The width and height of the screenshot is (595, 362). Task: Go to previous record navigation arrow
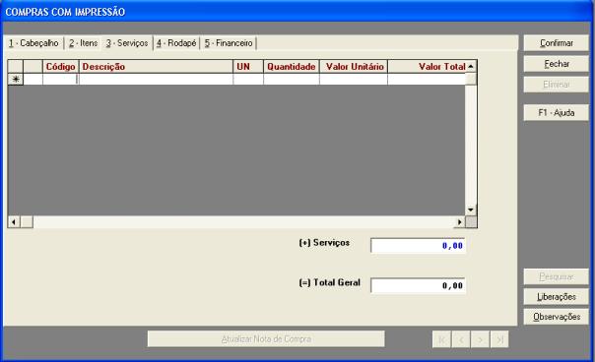click(x=461, y=339)
